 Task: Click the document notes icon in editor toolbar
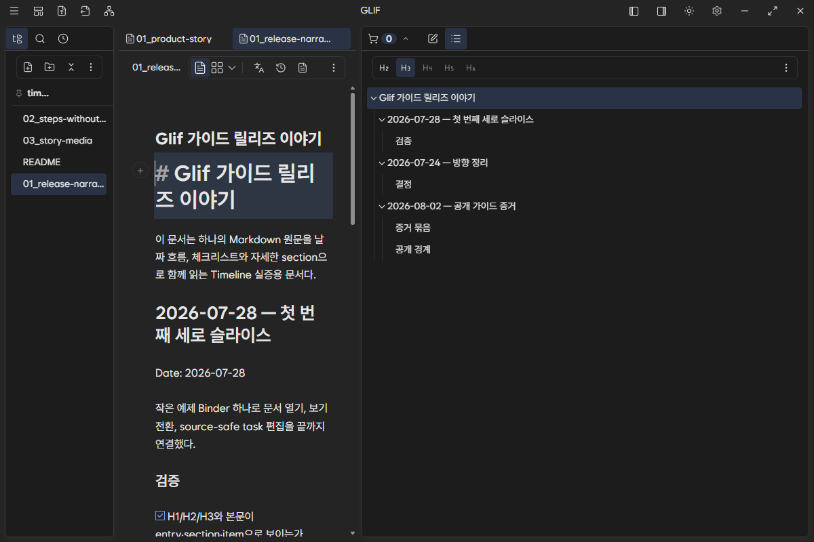[x=303, y=68]
